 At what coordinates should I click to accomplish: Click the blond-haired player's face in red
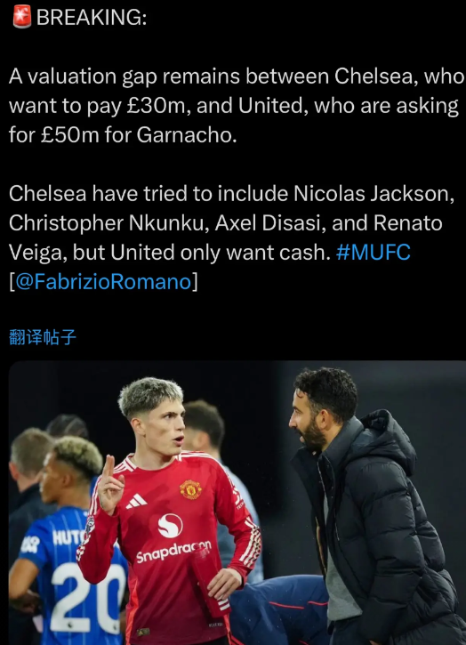(165, 428)
